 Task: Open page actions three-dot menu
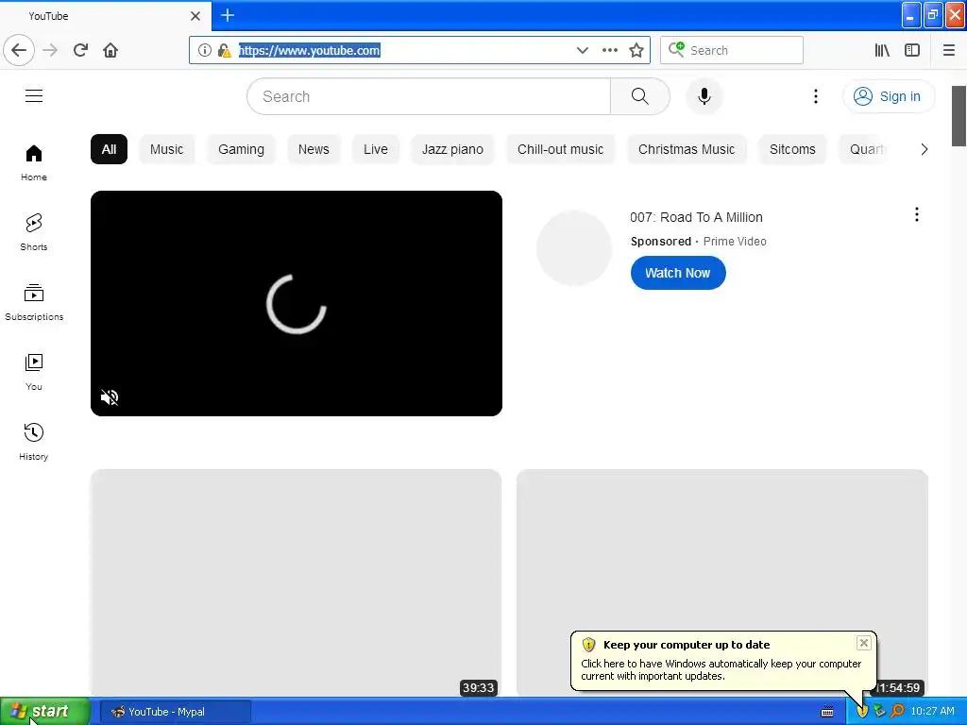coord(609,50)
